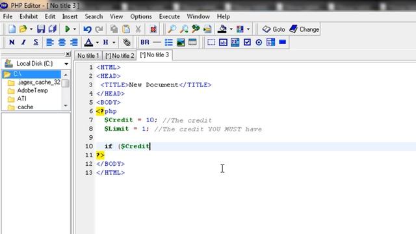Screen dimensions: 416x234
Task: Open the Exhibit menu
Action: coord(29,16)
